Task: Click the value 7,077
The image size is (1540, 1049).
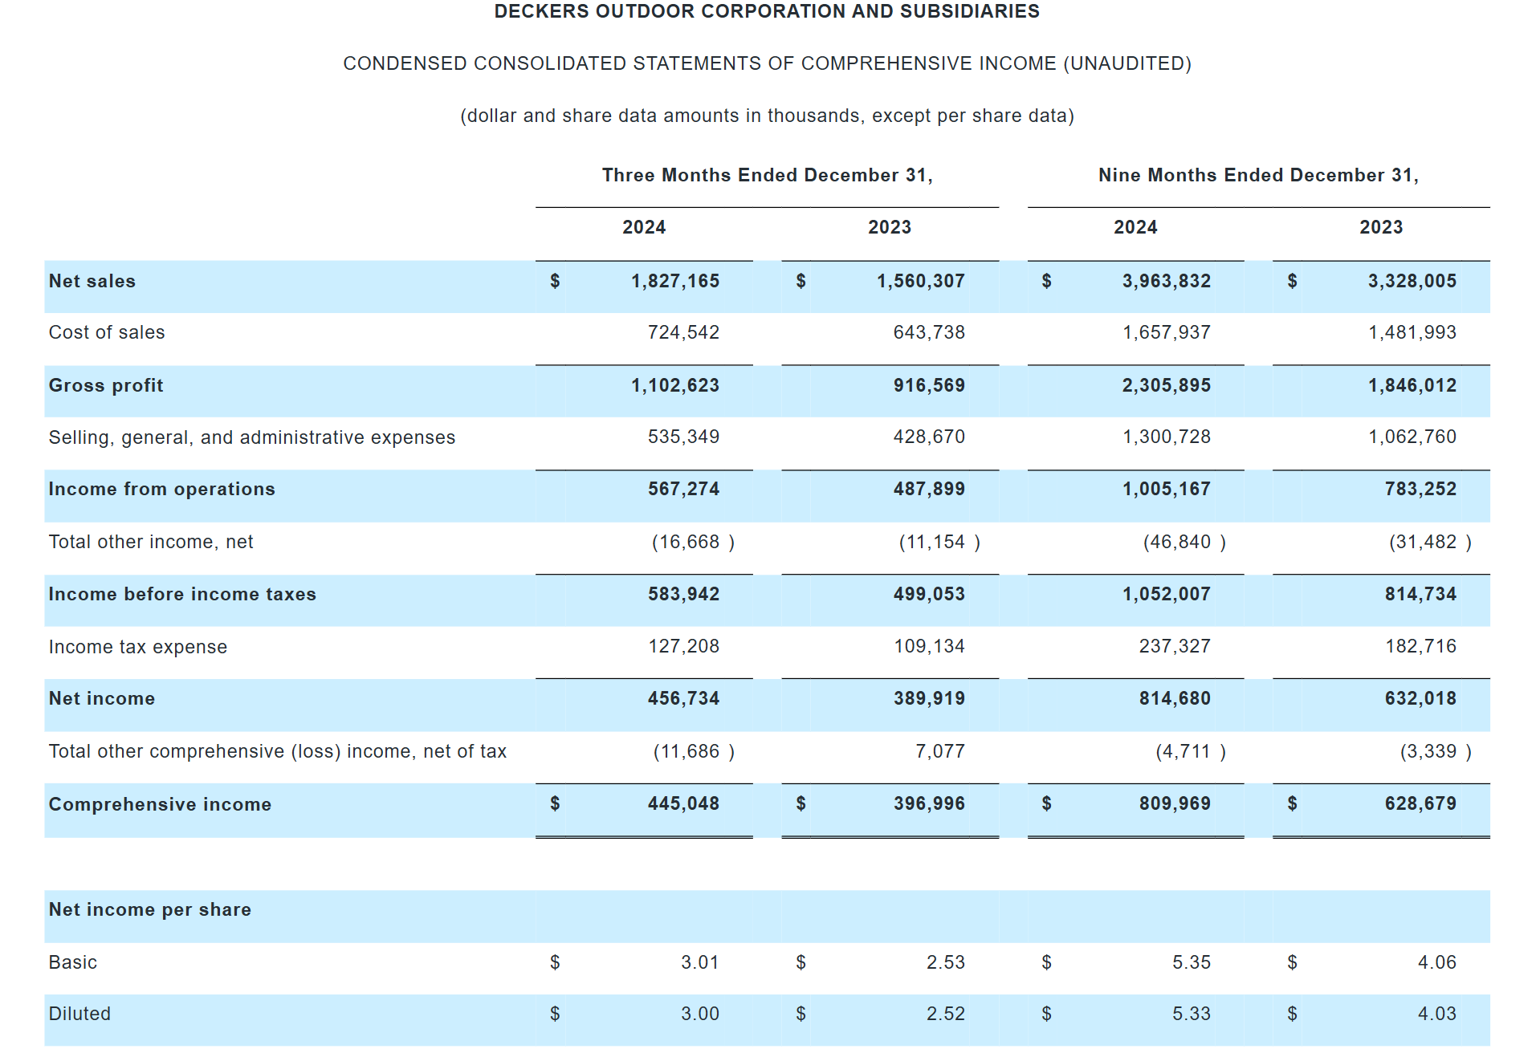Action: tap(940, 751)
